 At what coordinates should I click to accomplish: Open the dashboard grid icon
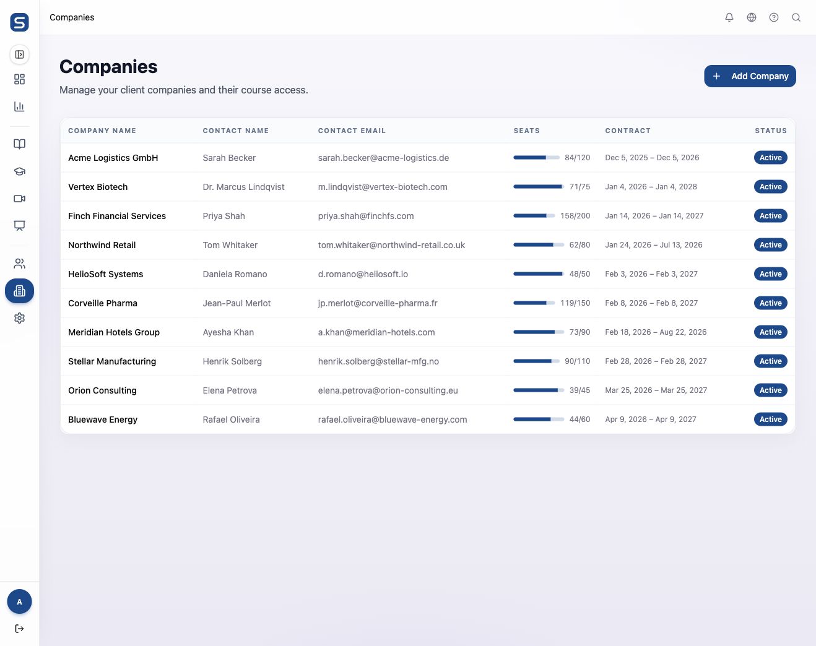[x=20, y=79]
